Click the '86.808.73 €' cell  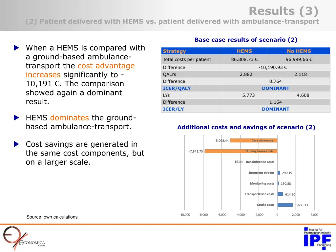(x=244, y=59)
